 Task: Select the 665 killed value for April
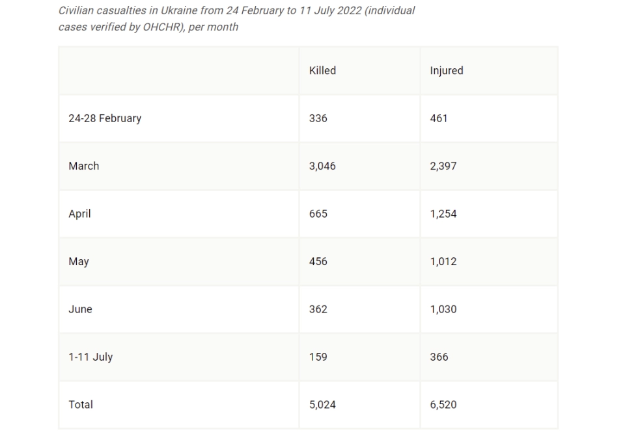(318, 214)
